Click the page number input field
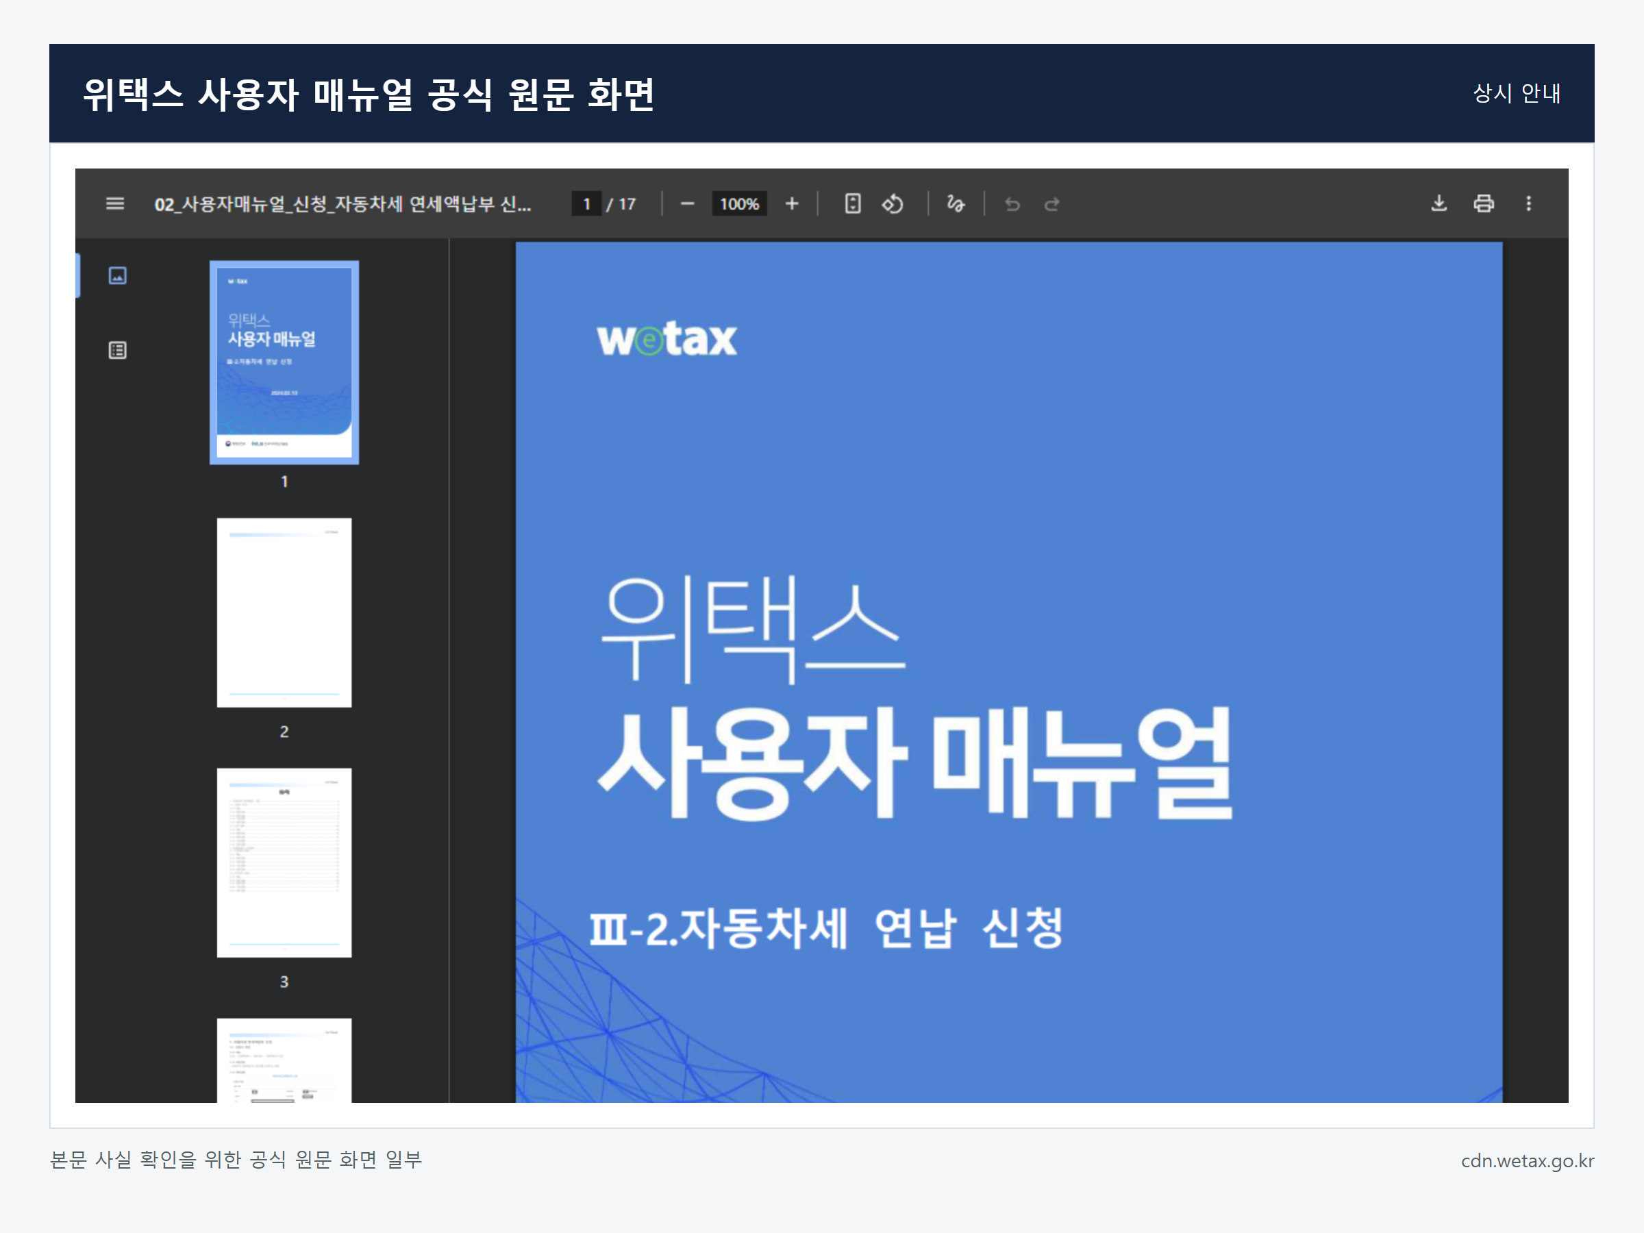Screen dimensions: 1644x1233 (586, 203)
